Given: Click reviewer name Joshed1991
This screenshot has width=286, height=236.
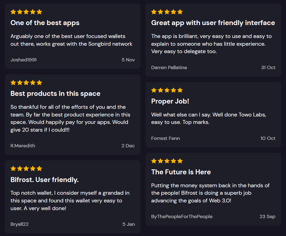Looking at the screenshot, I should [x=23, y=60].
